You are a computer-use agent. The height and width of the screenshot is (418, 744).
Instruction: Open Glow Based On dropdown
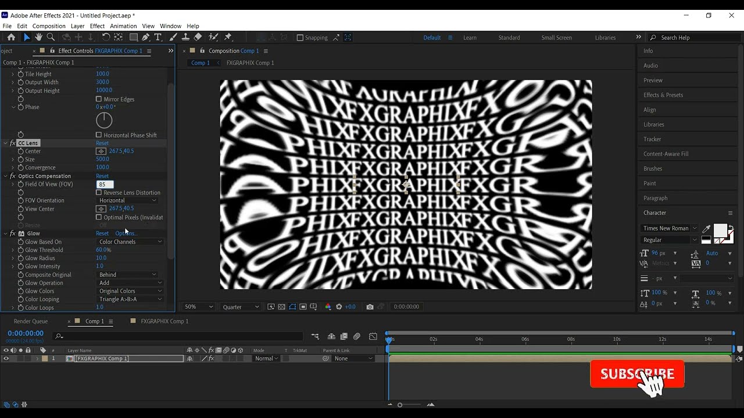tap(130, 242)
